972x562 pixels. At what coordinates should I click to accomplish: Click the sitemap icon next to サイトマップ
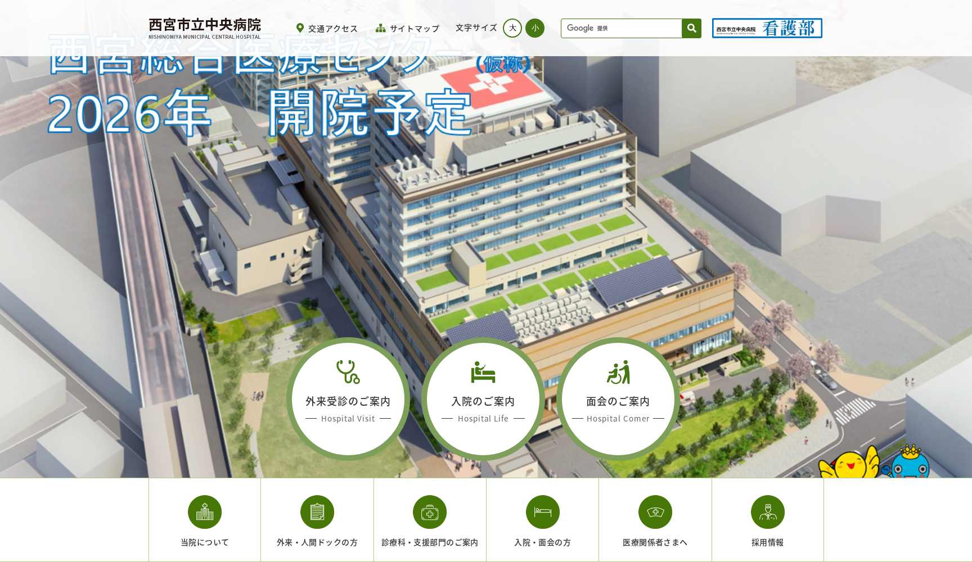pos(381,27)
